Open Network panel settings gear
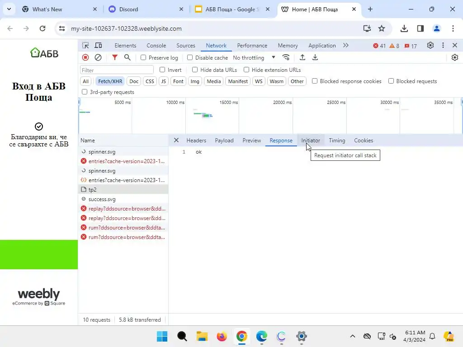Image resolution: width=463 pixels, height=347 pixels. click(x=455, y=57)
